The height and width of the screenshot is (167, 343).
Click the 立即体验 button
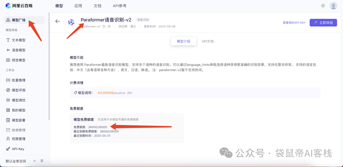pos(323,23)
